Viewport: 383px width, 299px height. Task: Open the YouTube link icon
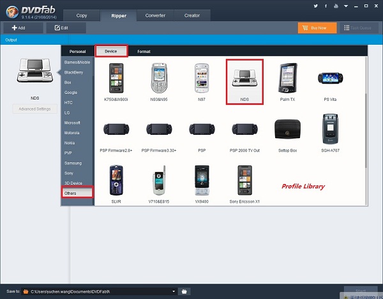pyautogui.click(x=336, y=6)
